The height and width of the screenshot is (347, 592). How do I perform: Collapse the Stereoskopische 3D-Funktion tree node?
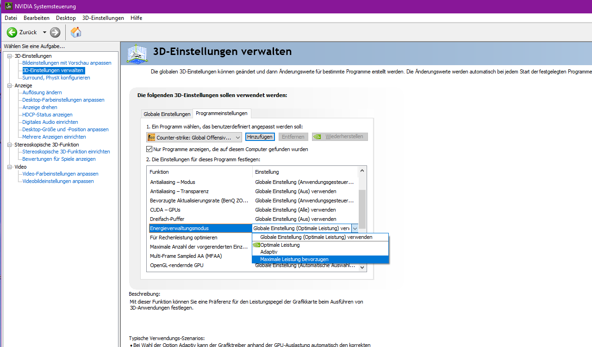[10, 145]
